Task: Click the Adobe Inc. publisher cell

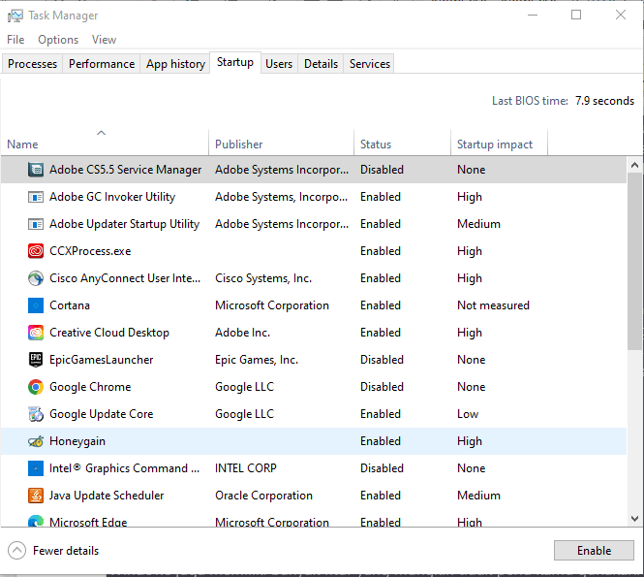Action: (242, 333)
